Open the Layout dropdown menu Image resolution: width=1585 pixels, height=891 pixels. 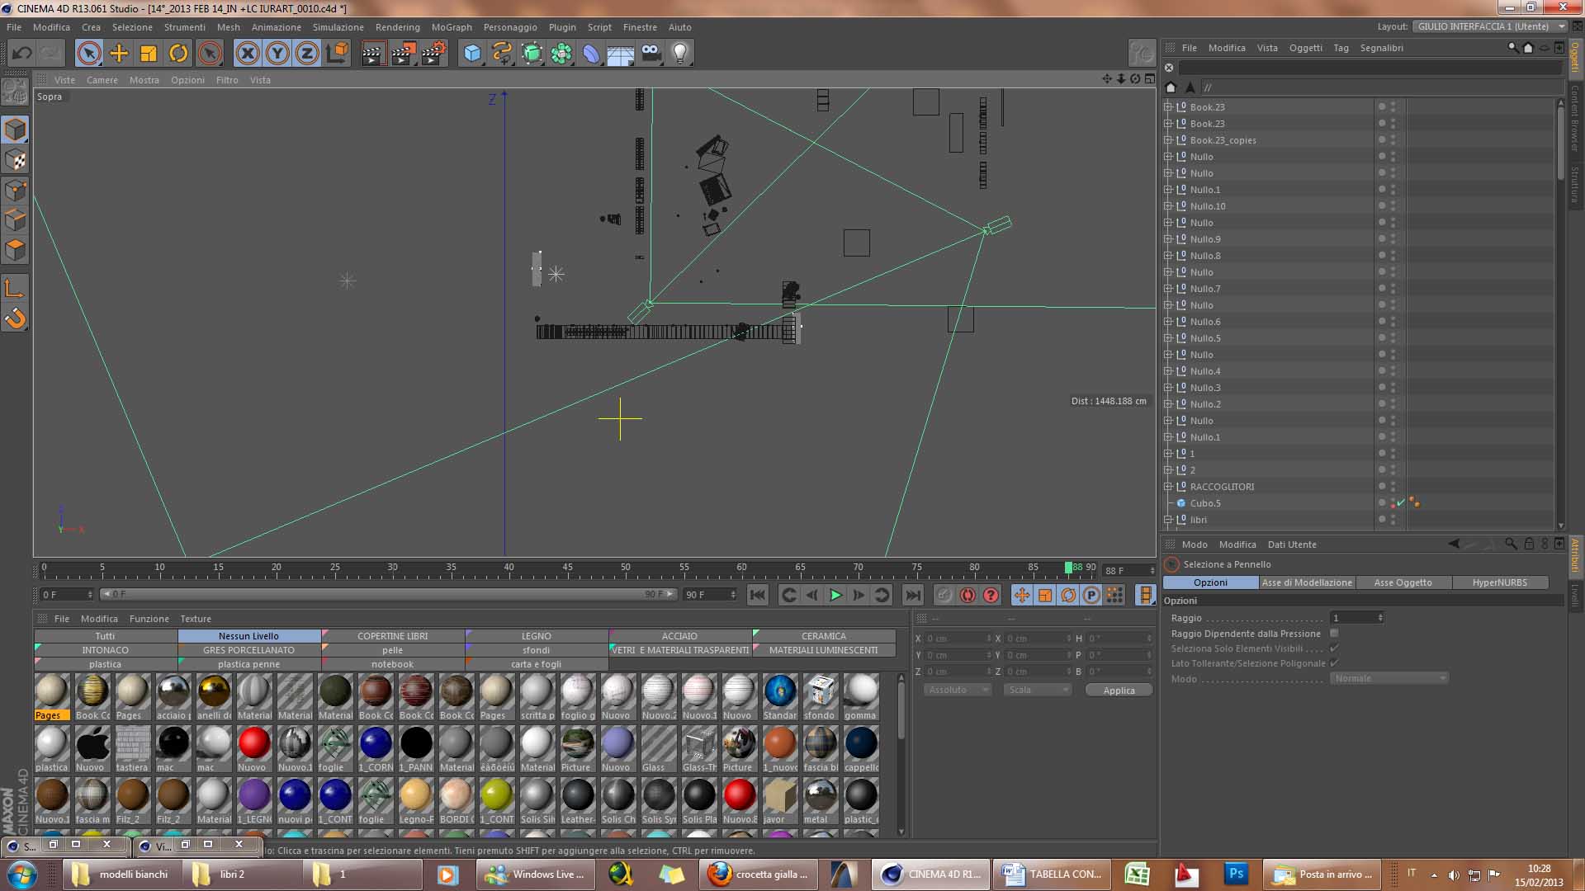(x=1489, y=26)
